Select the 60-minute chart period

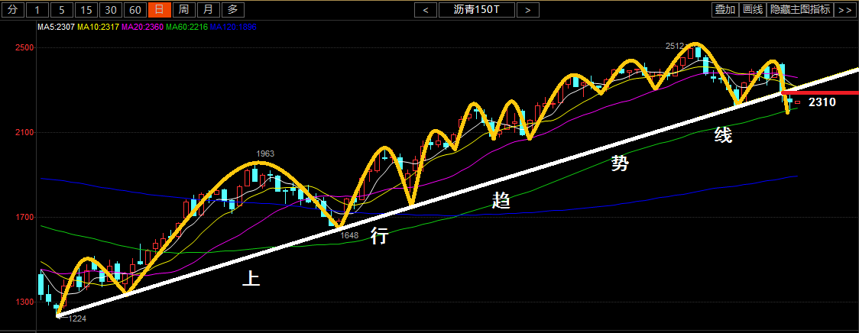(135, 10)
